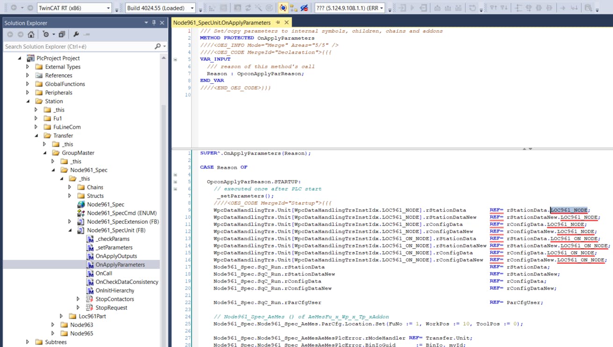The image size is (613, 347).
Task: Click the TwinCAT toolbar icon left of the crossed-out eye
Action: (x=293, y=8)
